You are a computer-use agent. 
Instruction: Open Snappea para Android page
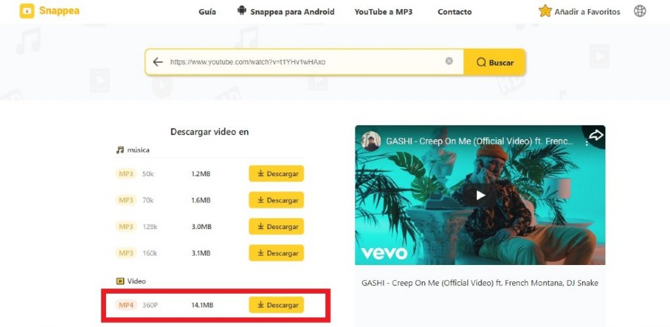[286, 12]
